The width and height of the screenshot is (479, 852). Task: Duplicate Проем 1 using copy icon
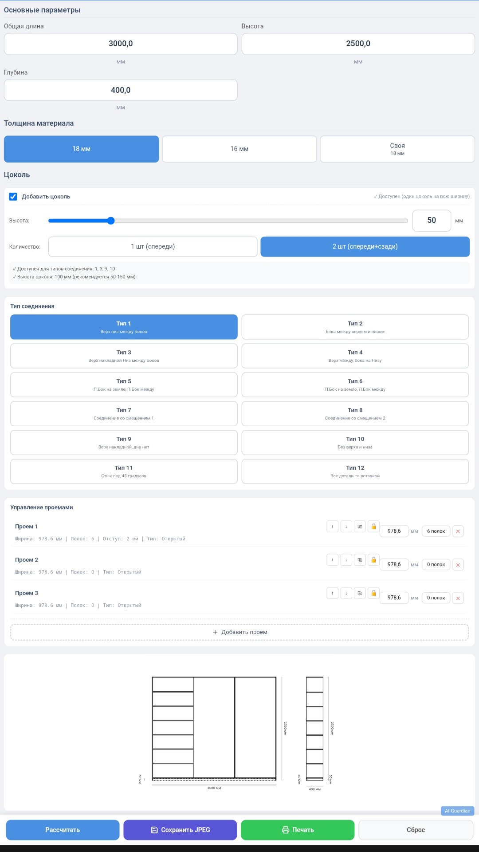pos(360,527)
